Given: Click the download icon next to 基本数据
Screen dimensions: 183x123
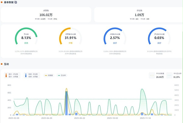Looking at the screenshot, I should 16,2.
